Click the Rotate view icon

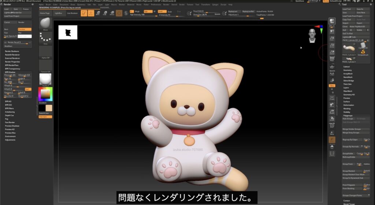click(332, 119)
